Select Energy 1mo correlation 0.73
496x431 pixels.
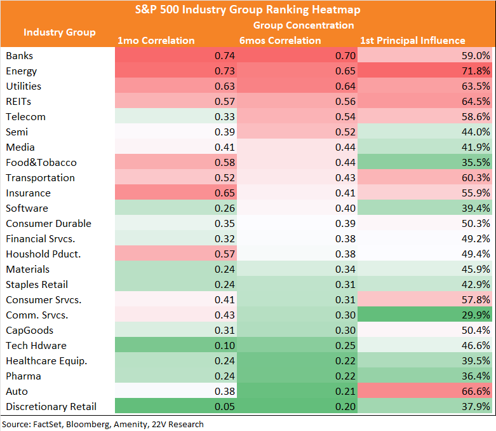click(225, 71)
